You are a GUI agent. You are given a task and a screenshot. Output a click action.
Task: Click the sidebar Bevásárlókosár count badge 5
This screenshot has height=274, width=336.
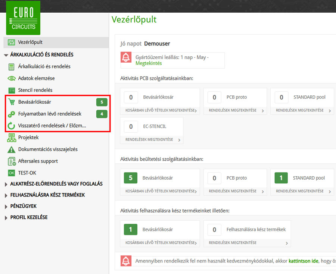pos(102,102)
